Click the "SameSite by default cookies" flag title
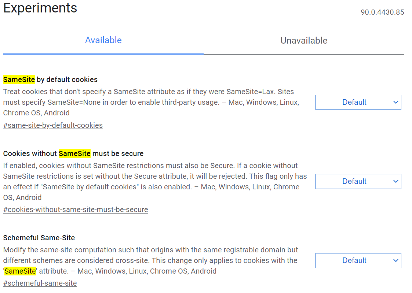 pyautogui.click(x=50, y=79)
